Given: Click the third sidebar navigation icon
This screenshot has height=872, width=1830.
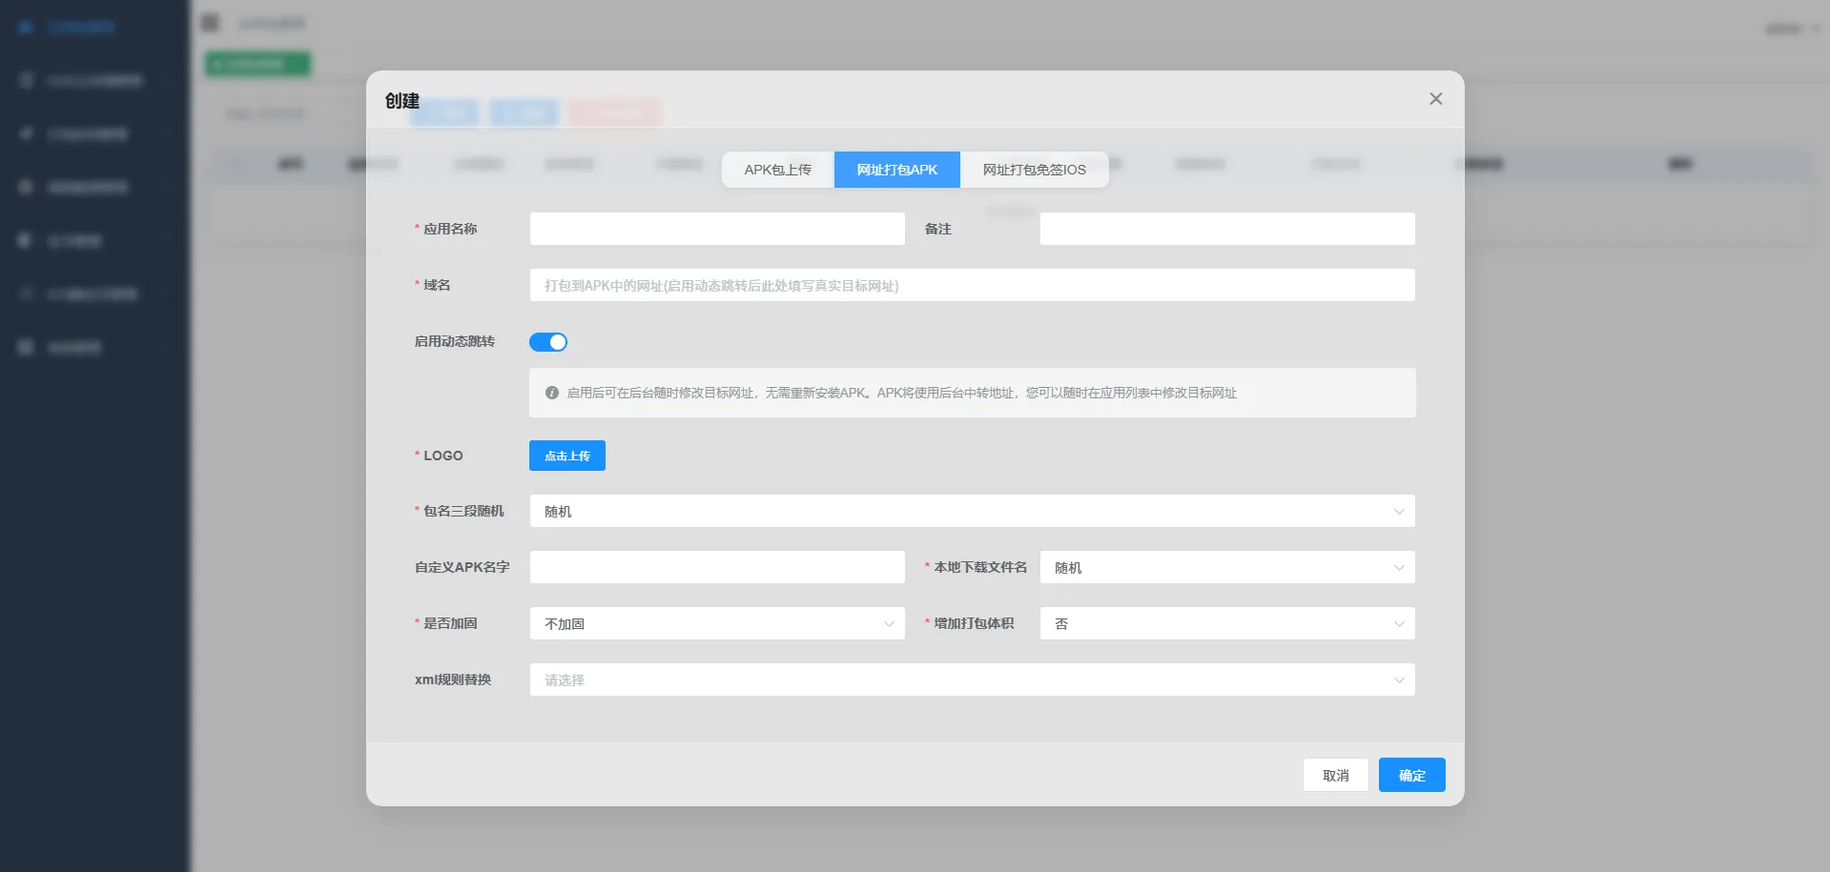Looking at the screenshot, I should (25, 133).
